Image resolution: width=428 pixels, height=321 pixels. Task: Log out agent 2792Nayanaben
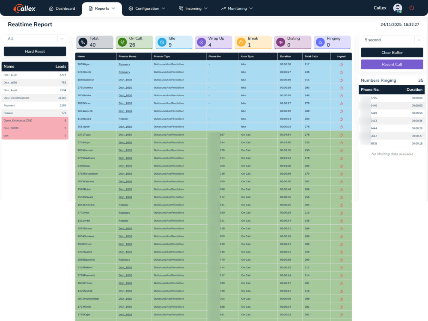point(341,174)
